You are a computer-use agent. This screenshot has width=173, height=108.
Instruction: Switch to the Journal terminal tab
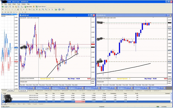click(x=41, y=104)
